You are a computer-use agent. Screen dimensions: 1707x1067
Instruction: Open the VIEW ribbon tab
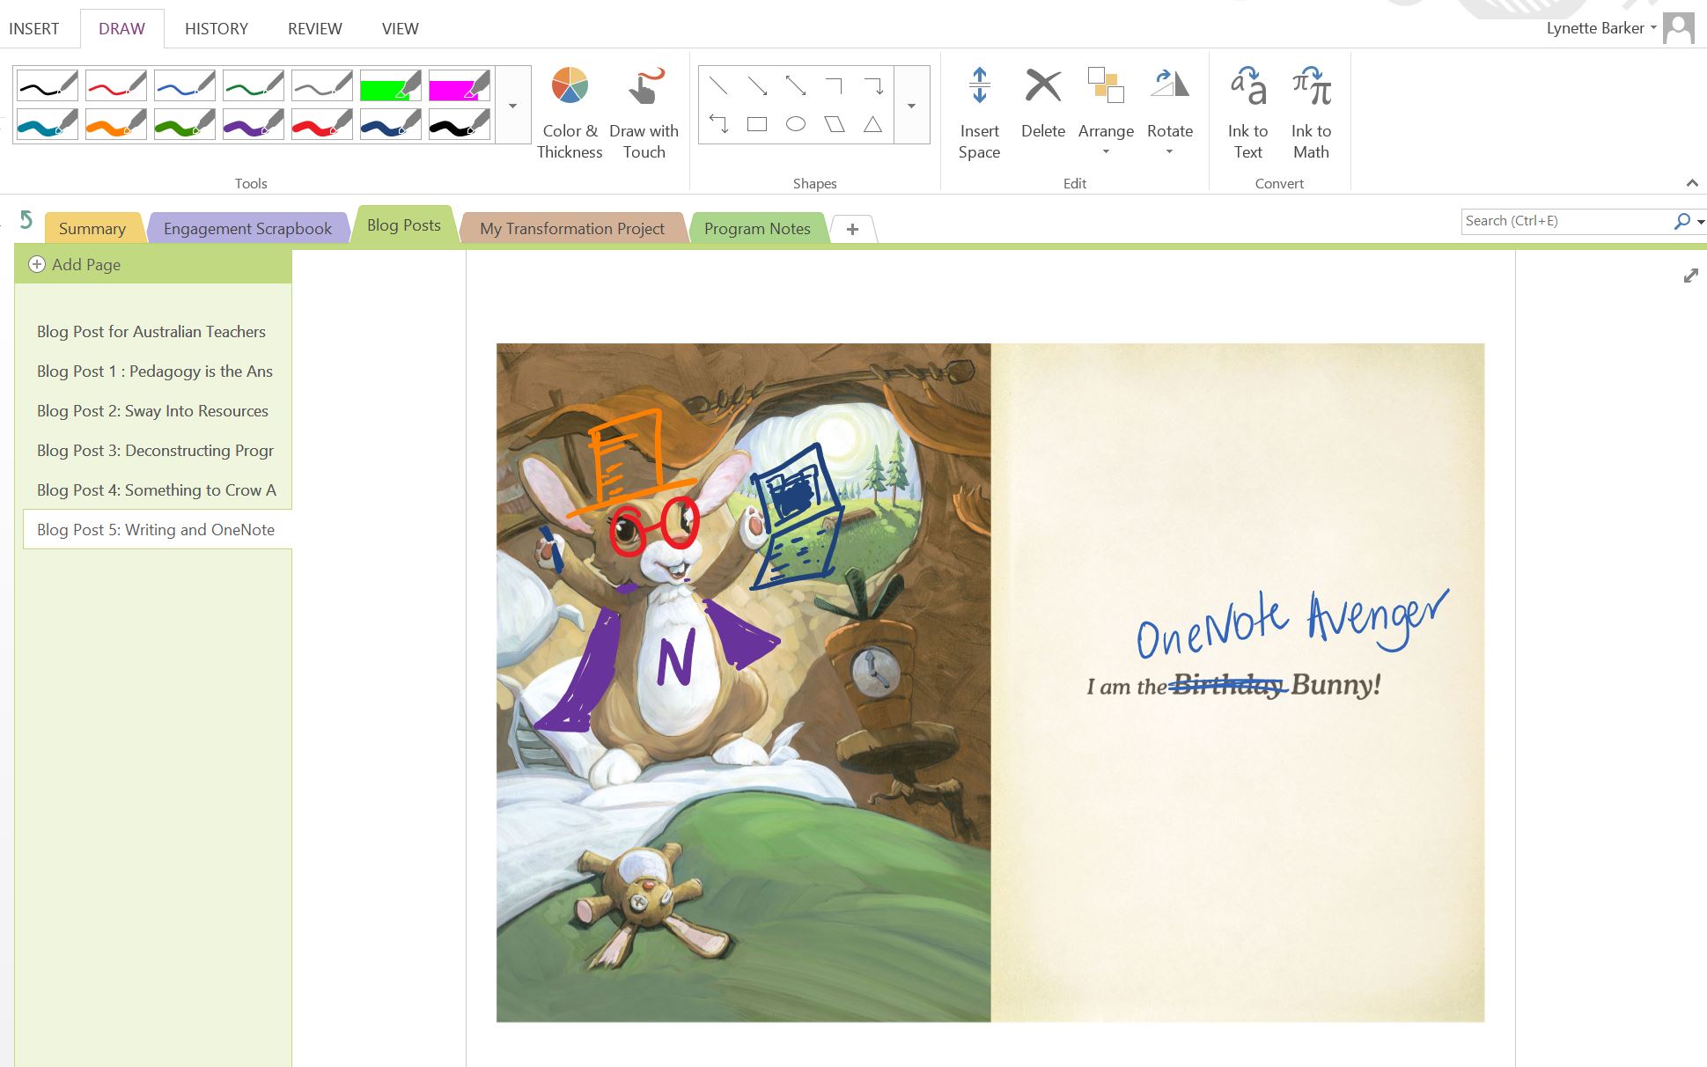(x=400, y=29)
